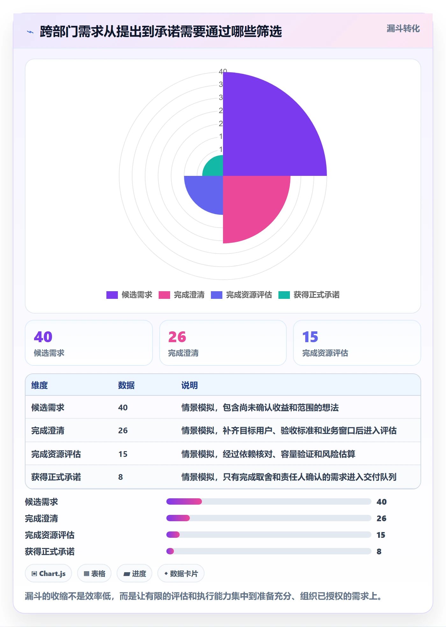The width and height of the screenshot is (446, 627).
Task: Click the value 26 after the progress bar
Action: (381, 518)
